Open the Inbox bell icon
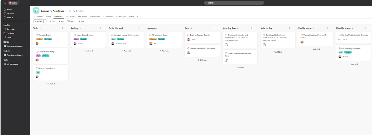 point(5,17)
